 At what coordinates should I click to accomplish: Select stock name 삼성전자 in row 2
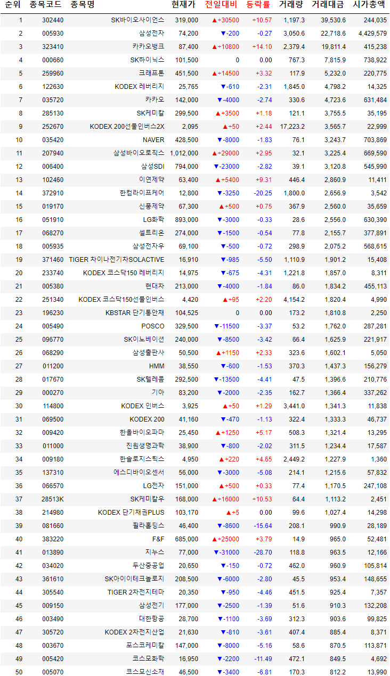(x=151, y=34)
